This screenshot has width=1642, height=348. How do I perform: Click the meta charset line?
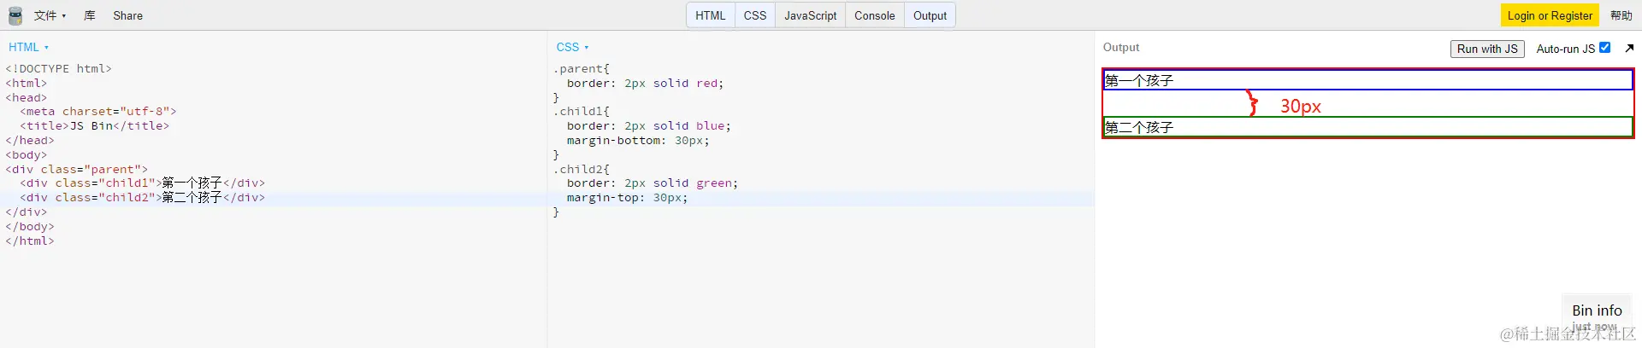click(x=98, y=112)
